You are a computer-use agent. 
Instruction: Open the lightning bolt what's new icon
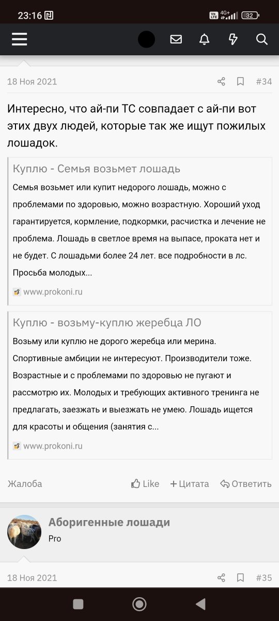[233, 39]
